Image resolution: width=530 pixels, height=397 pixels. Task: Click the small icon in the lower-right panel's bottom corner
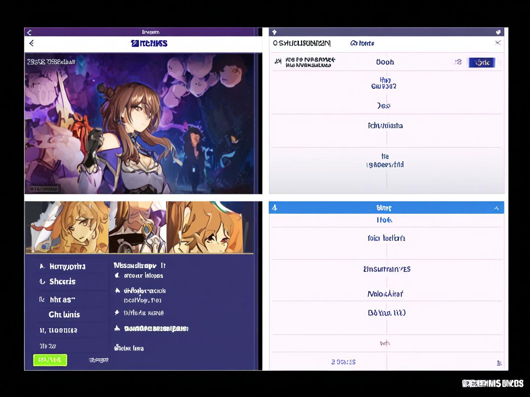click(x=499, y=363)
